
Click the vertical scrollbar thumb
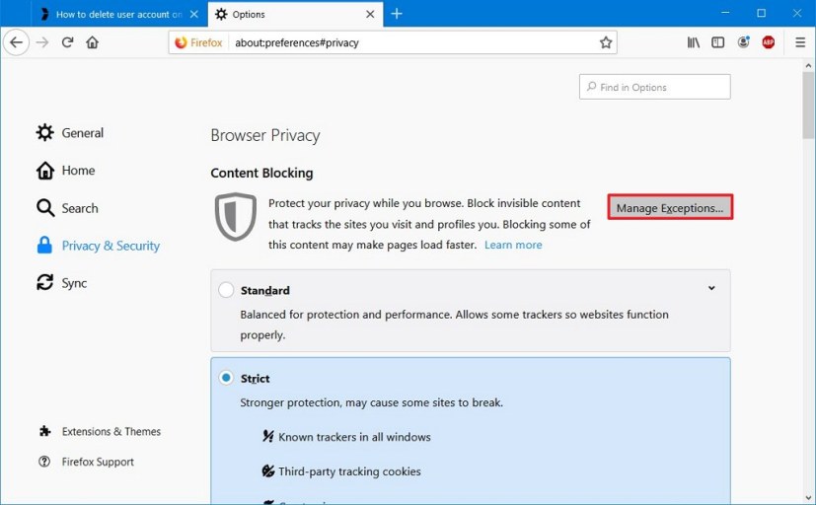(808, 106)
